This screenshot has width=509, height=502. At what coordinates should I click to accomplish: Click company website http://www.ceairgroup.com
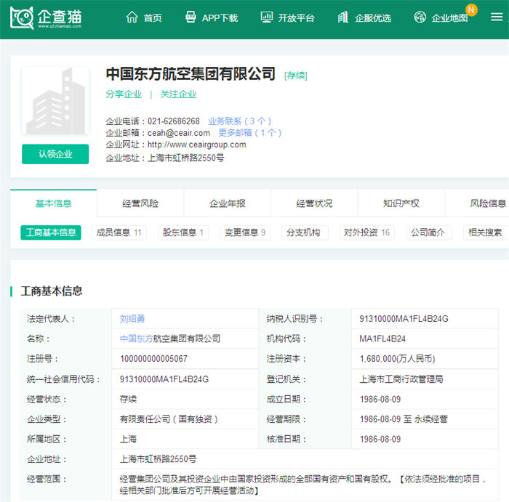(x=197, y=145)
